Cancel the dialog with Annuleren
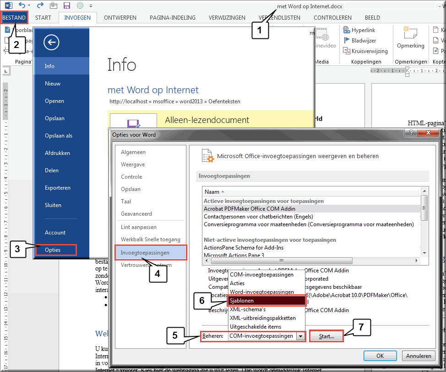 tap(419, 356)
